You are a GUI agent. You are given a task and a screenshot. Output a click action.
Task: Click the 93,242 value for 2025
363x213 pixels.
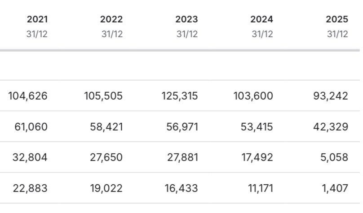coord(331,96)
